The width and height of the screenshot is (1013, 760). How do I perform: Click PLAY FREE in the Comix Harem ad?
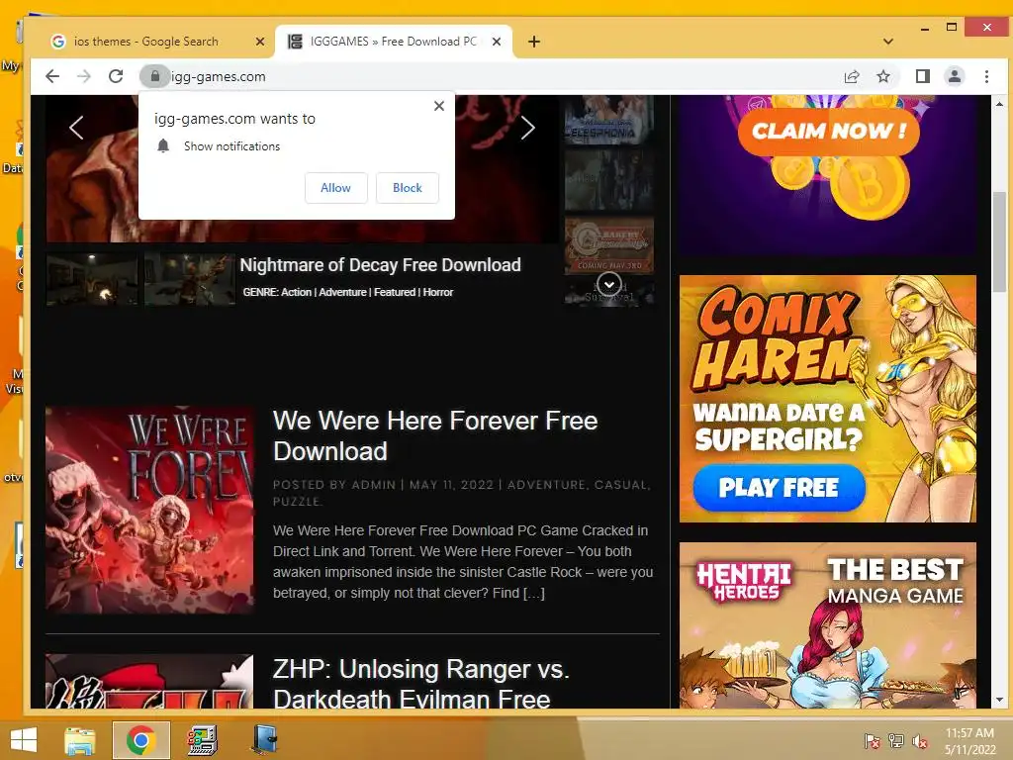point(779,487)
